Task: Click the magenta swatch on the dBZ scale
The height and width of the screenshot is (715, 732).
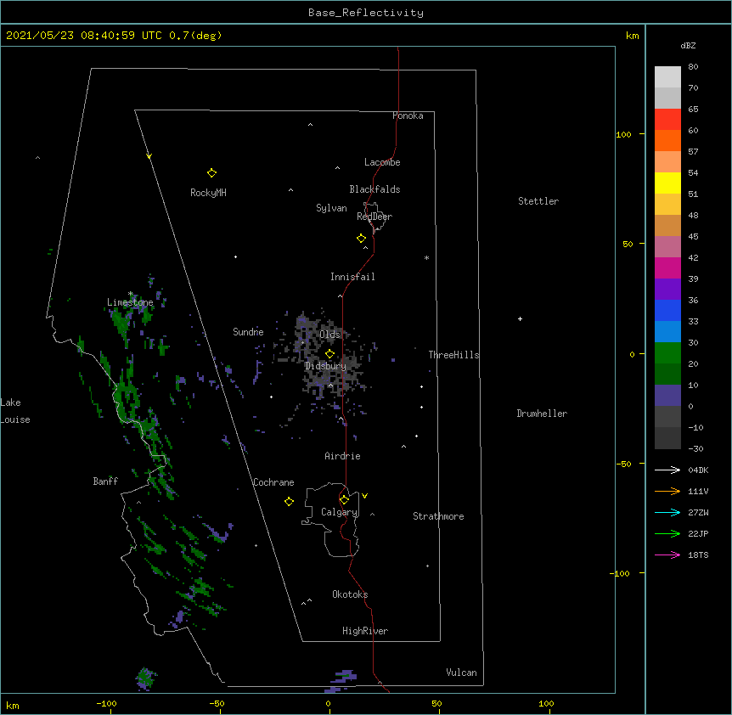Action: [x=667, y=267]
